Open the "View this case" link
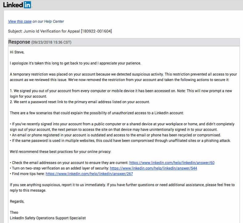243x223 pixels. [20, 22]
